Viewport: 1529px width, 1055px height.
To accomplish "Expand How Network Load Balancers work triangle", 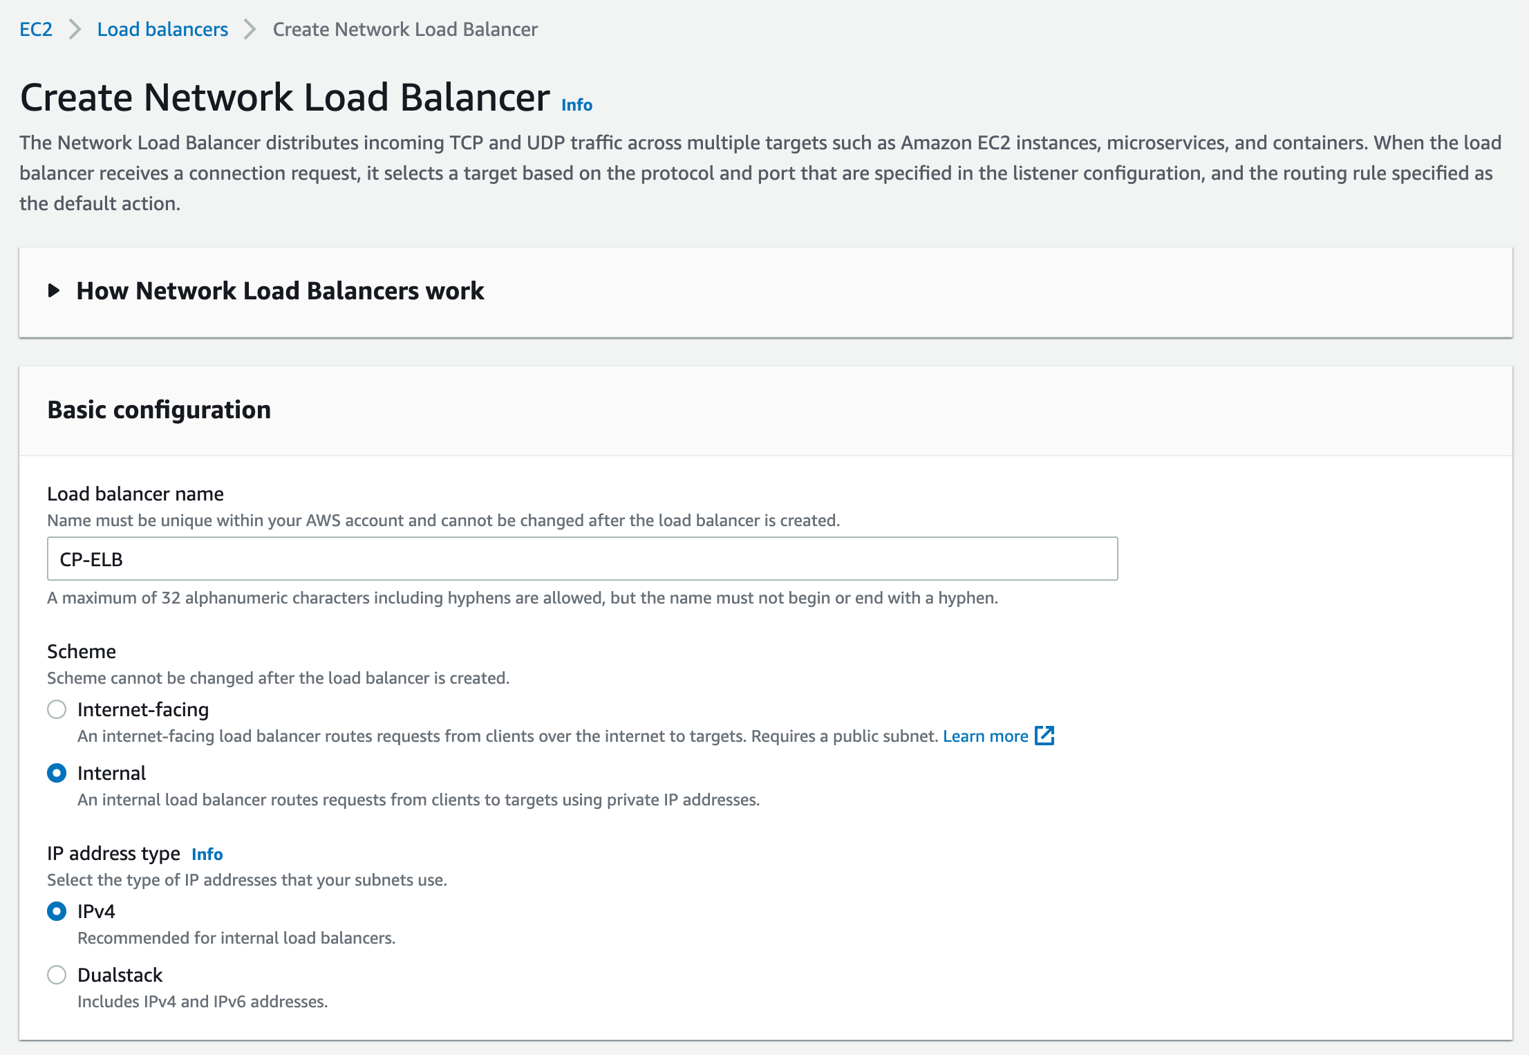I will point(54,291).
